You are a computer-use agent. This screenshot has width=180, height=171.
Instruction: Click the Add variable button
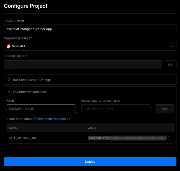tap(165, 109)
